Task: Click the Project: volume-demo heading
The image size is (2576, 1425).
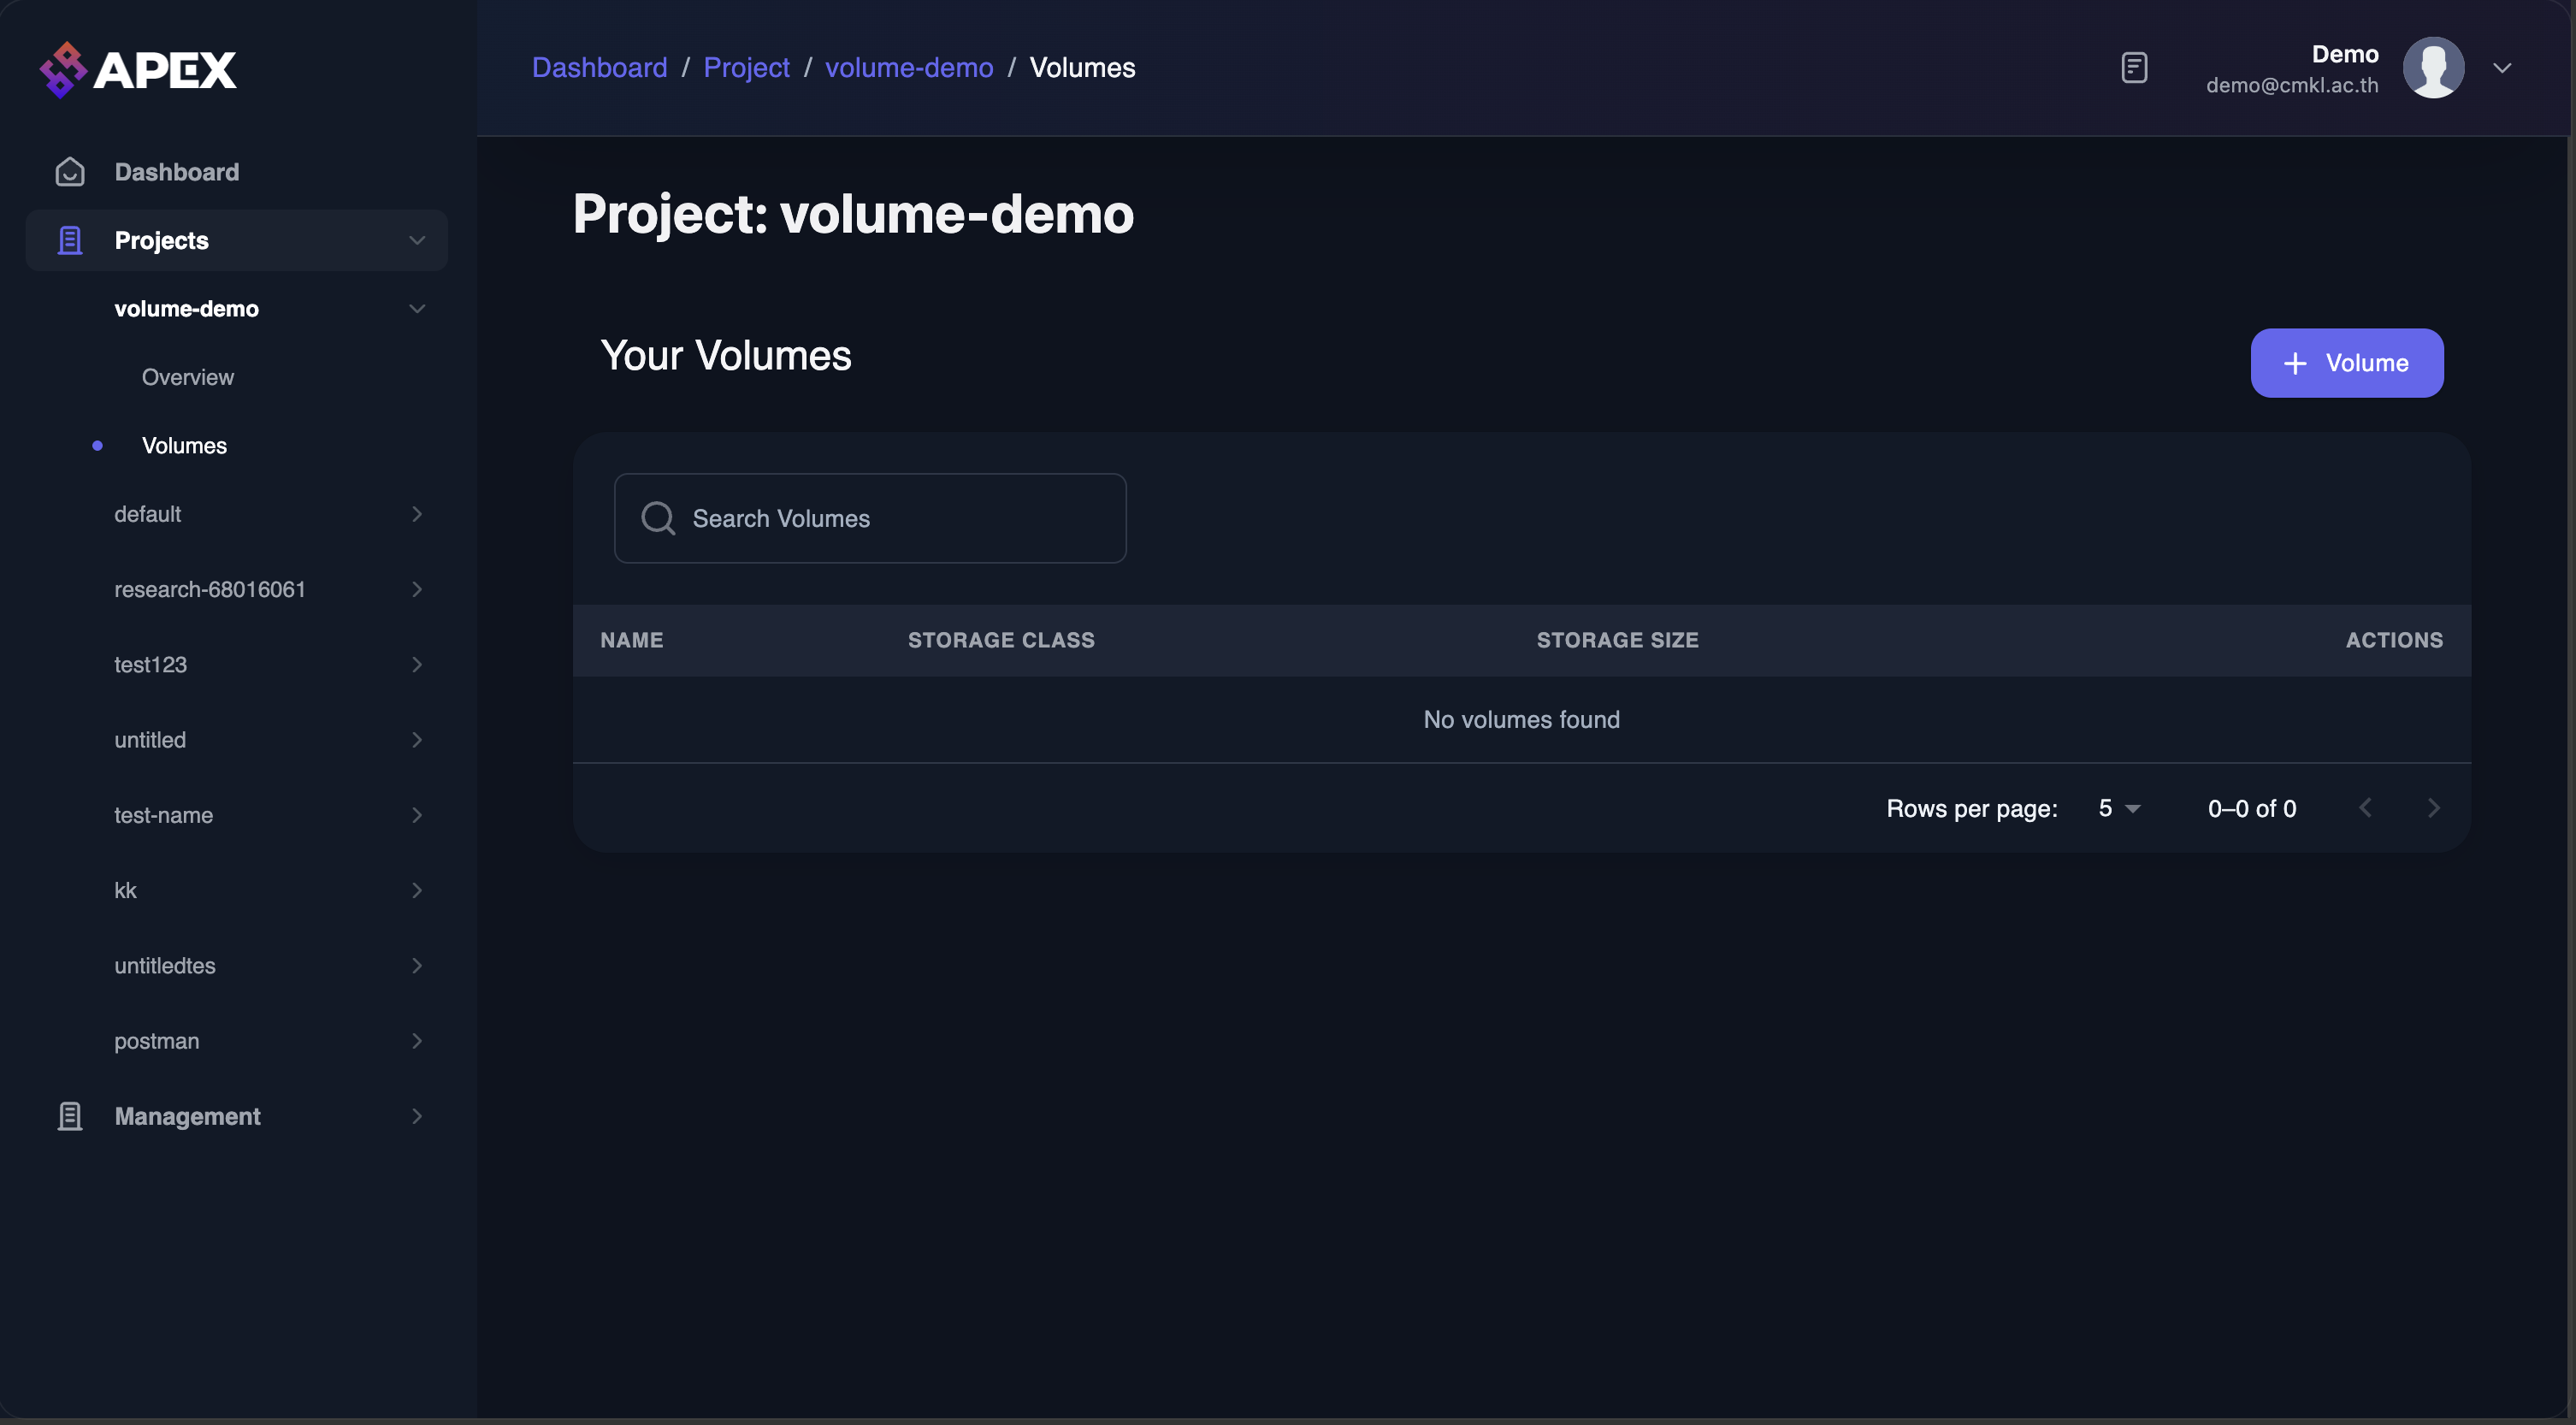Action: tap(853, 214)
